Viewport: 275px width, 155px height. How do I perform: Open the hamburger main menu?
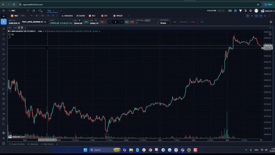[x=3, y=11]
